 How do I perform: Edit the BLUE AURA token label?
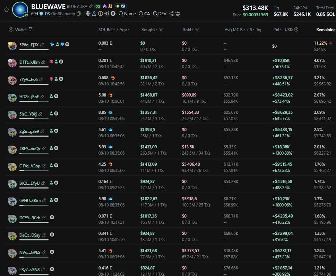coord(91,7)
